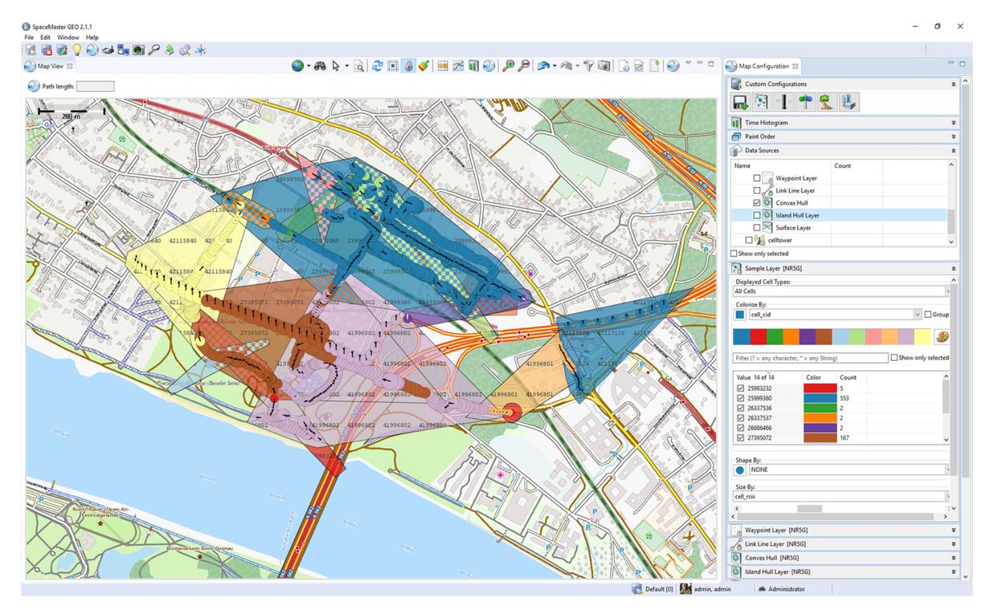Open the Edit menu
Screen dimensions: 990x614
(46, 38)
